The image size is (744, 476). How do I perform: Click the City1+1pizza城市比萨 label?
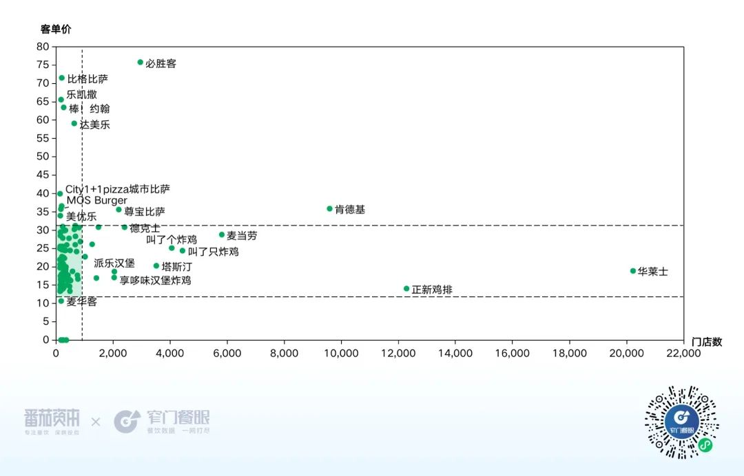(x=117, y=189)
